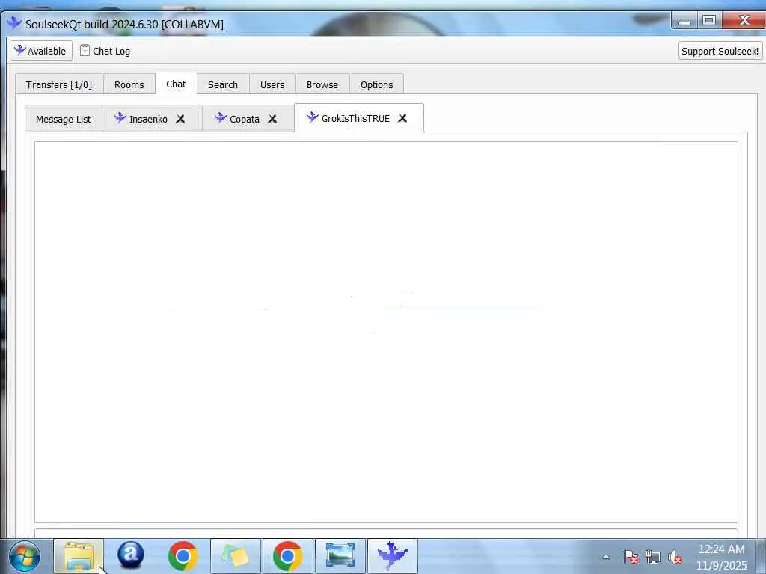The width and height of the screenshot is (766, 574).
Task: Select the Chat tab
Action: pyautogui.click(x=176, y=84)
